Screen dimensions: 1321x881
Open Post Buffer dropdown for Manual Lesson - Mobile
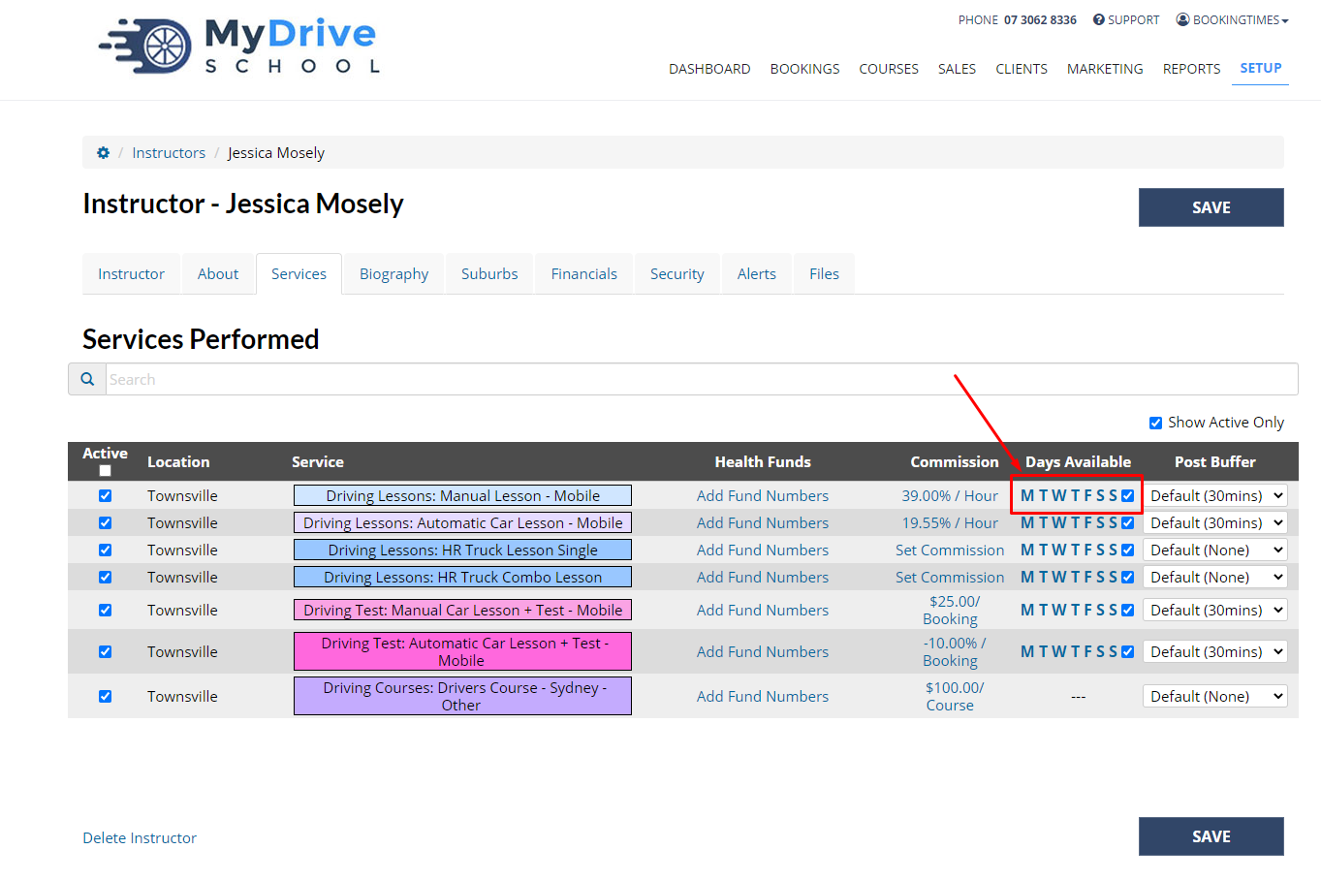[1215, 495]
